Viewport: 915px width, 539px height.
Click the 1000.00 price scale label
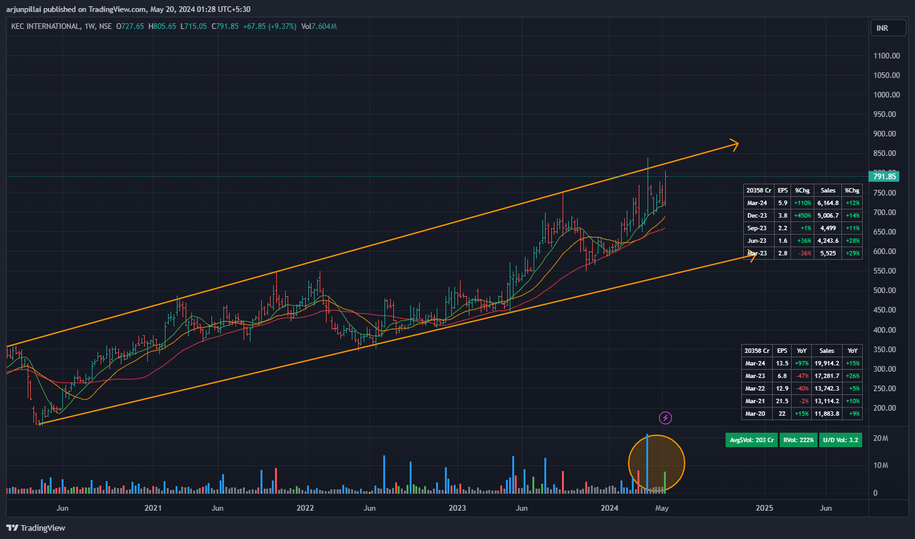886,95
